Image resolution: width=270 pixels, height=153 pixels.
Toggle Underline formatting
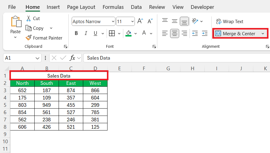coord(95,33)
